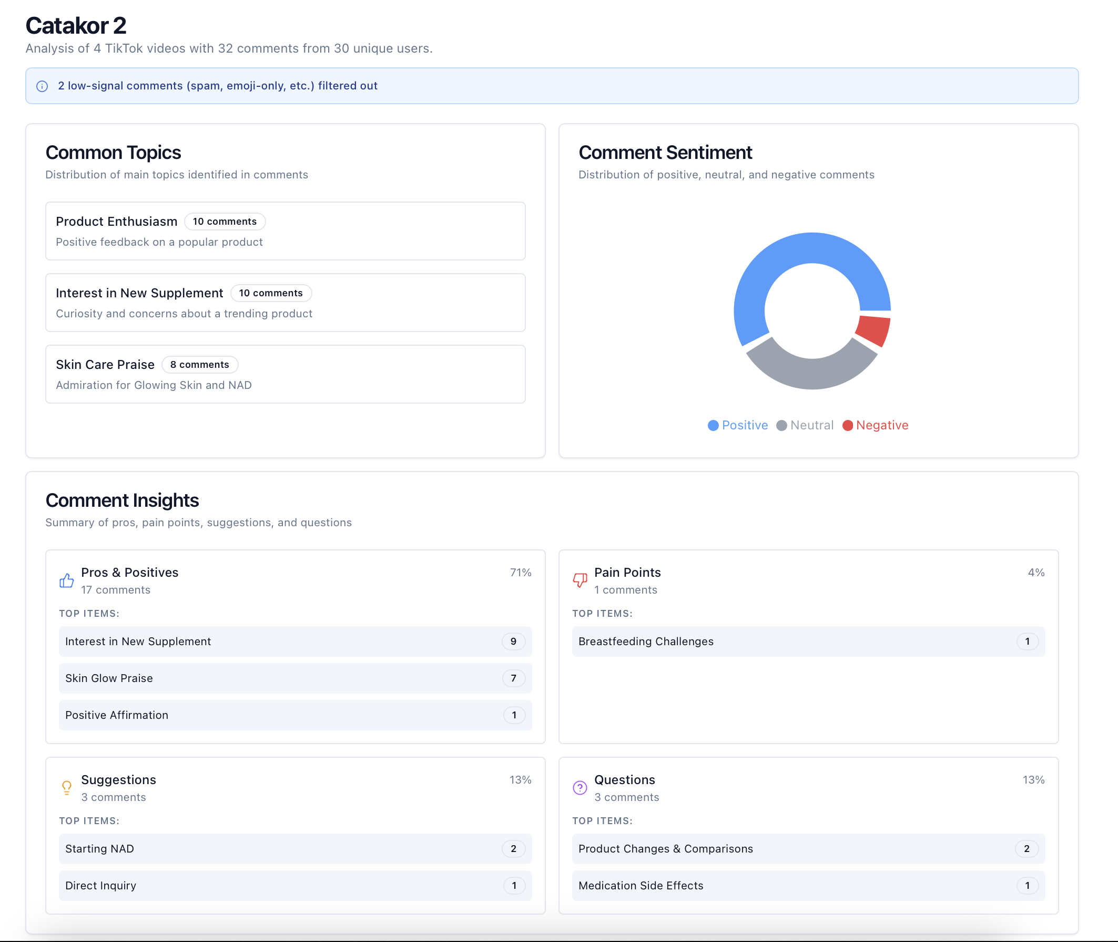Select the Starting NAD suggestion row

click(294, 848)
